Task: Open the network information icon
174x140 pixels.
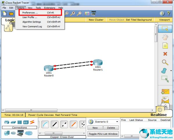Action: pos(162,14)
